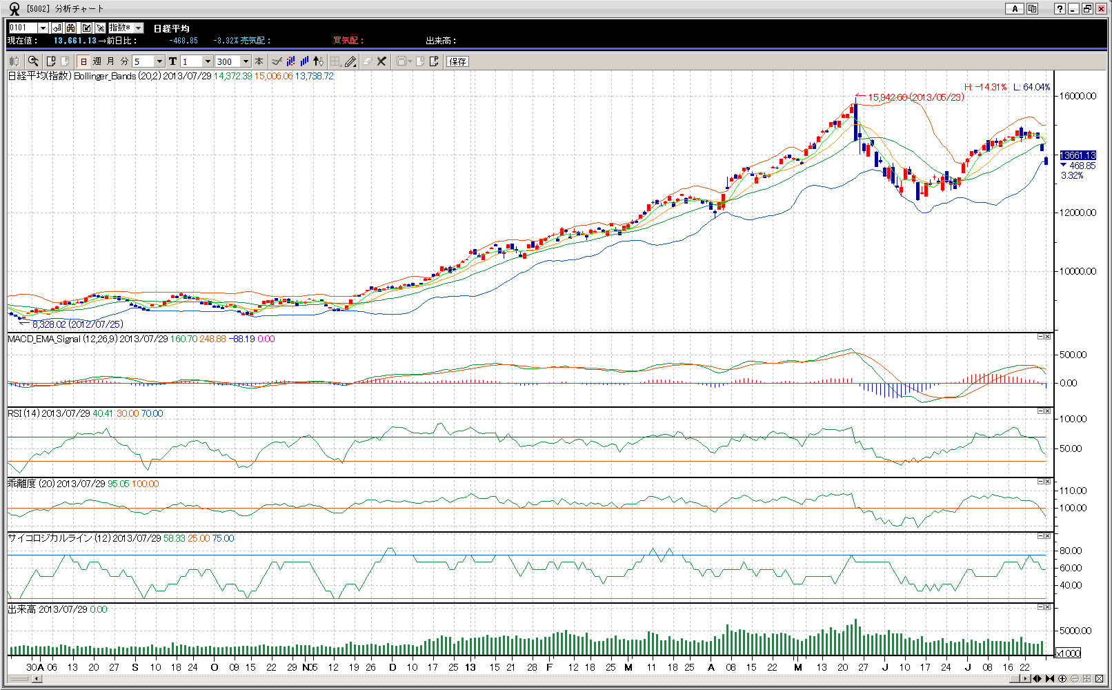Open the minute interval 5 dropdown
Screen dimensions: 1112x690
pos(159,61)
